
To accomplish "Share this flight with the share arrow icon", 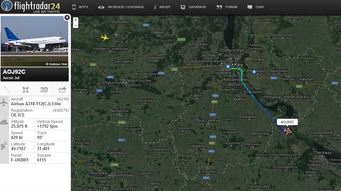I will (x=62, y=90).
